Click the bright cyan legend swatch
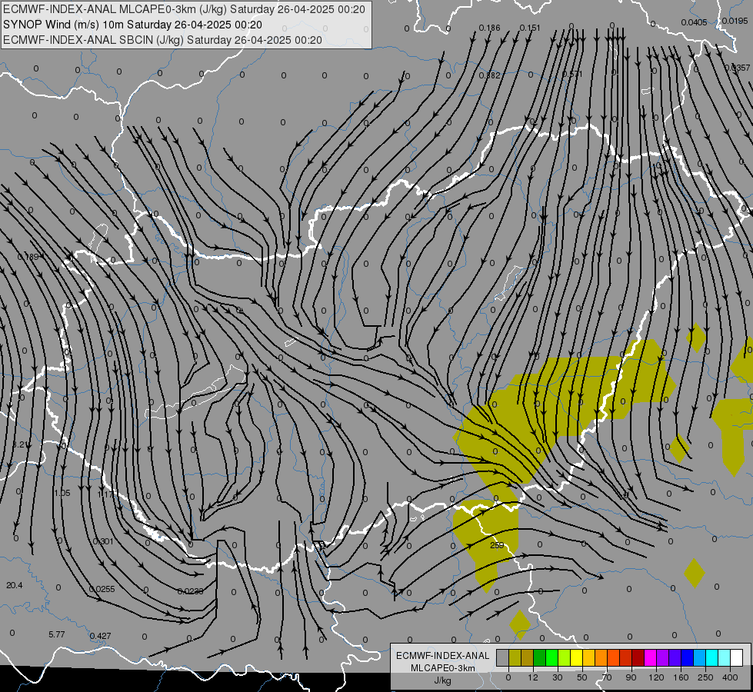Image resolution: width=753 pixels, height=692 pixels. pyautogui.click(x=713, y=658)
